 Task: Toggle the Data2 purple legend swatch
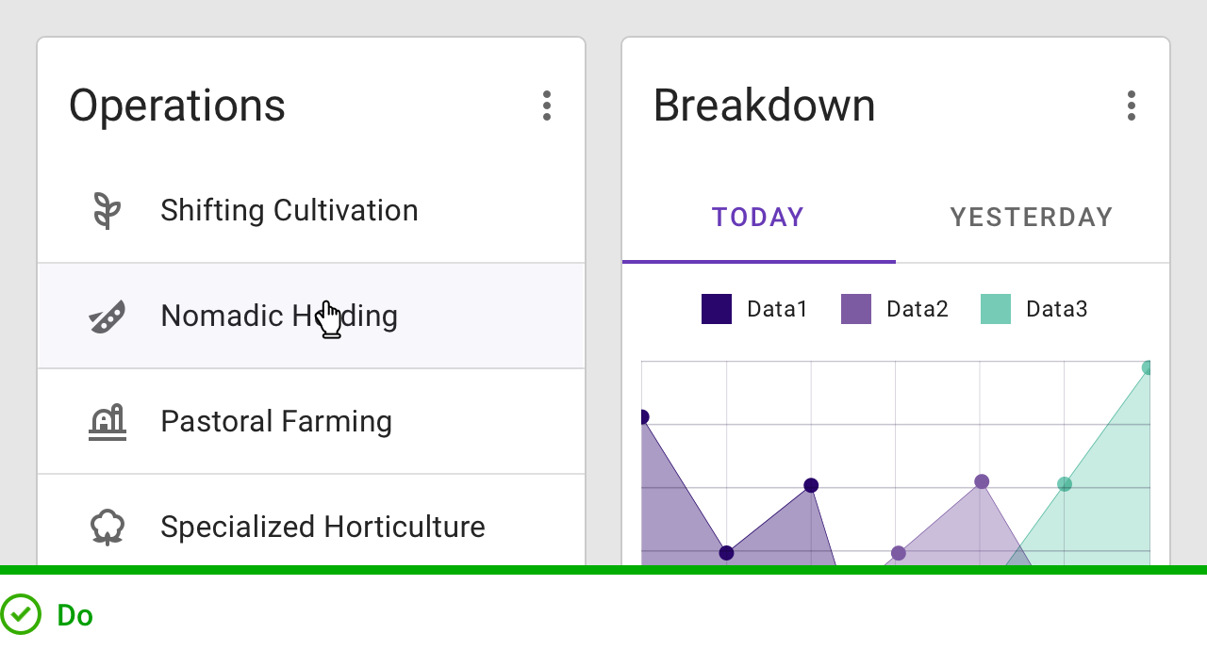(856, 309)
